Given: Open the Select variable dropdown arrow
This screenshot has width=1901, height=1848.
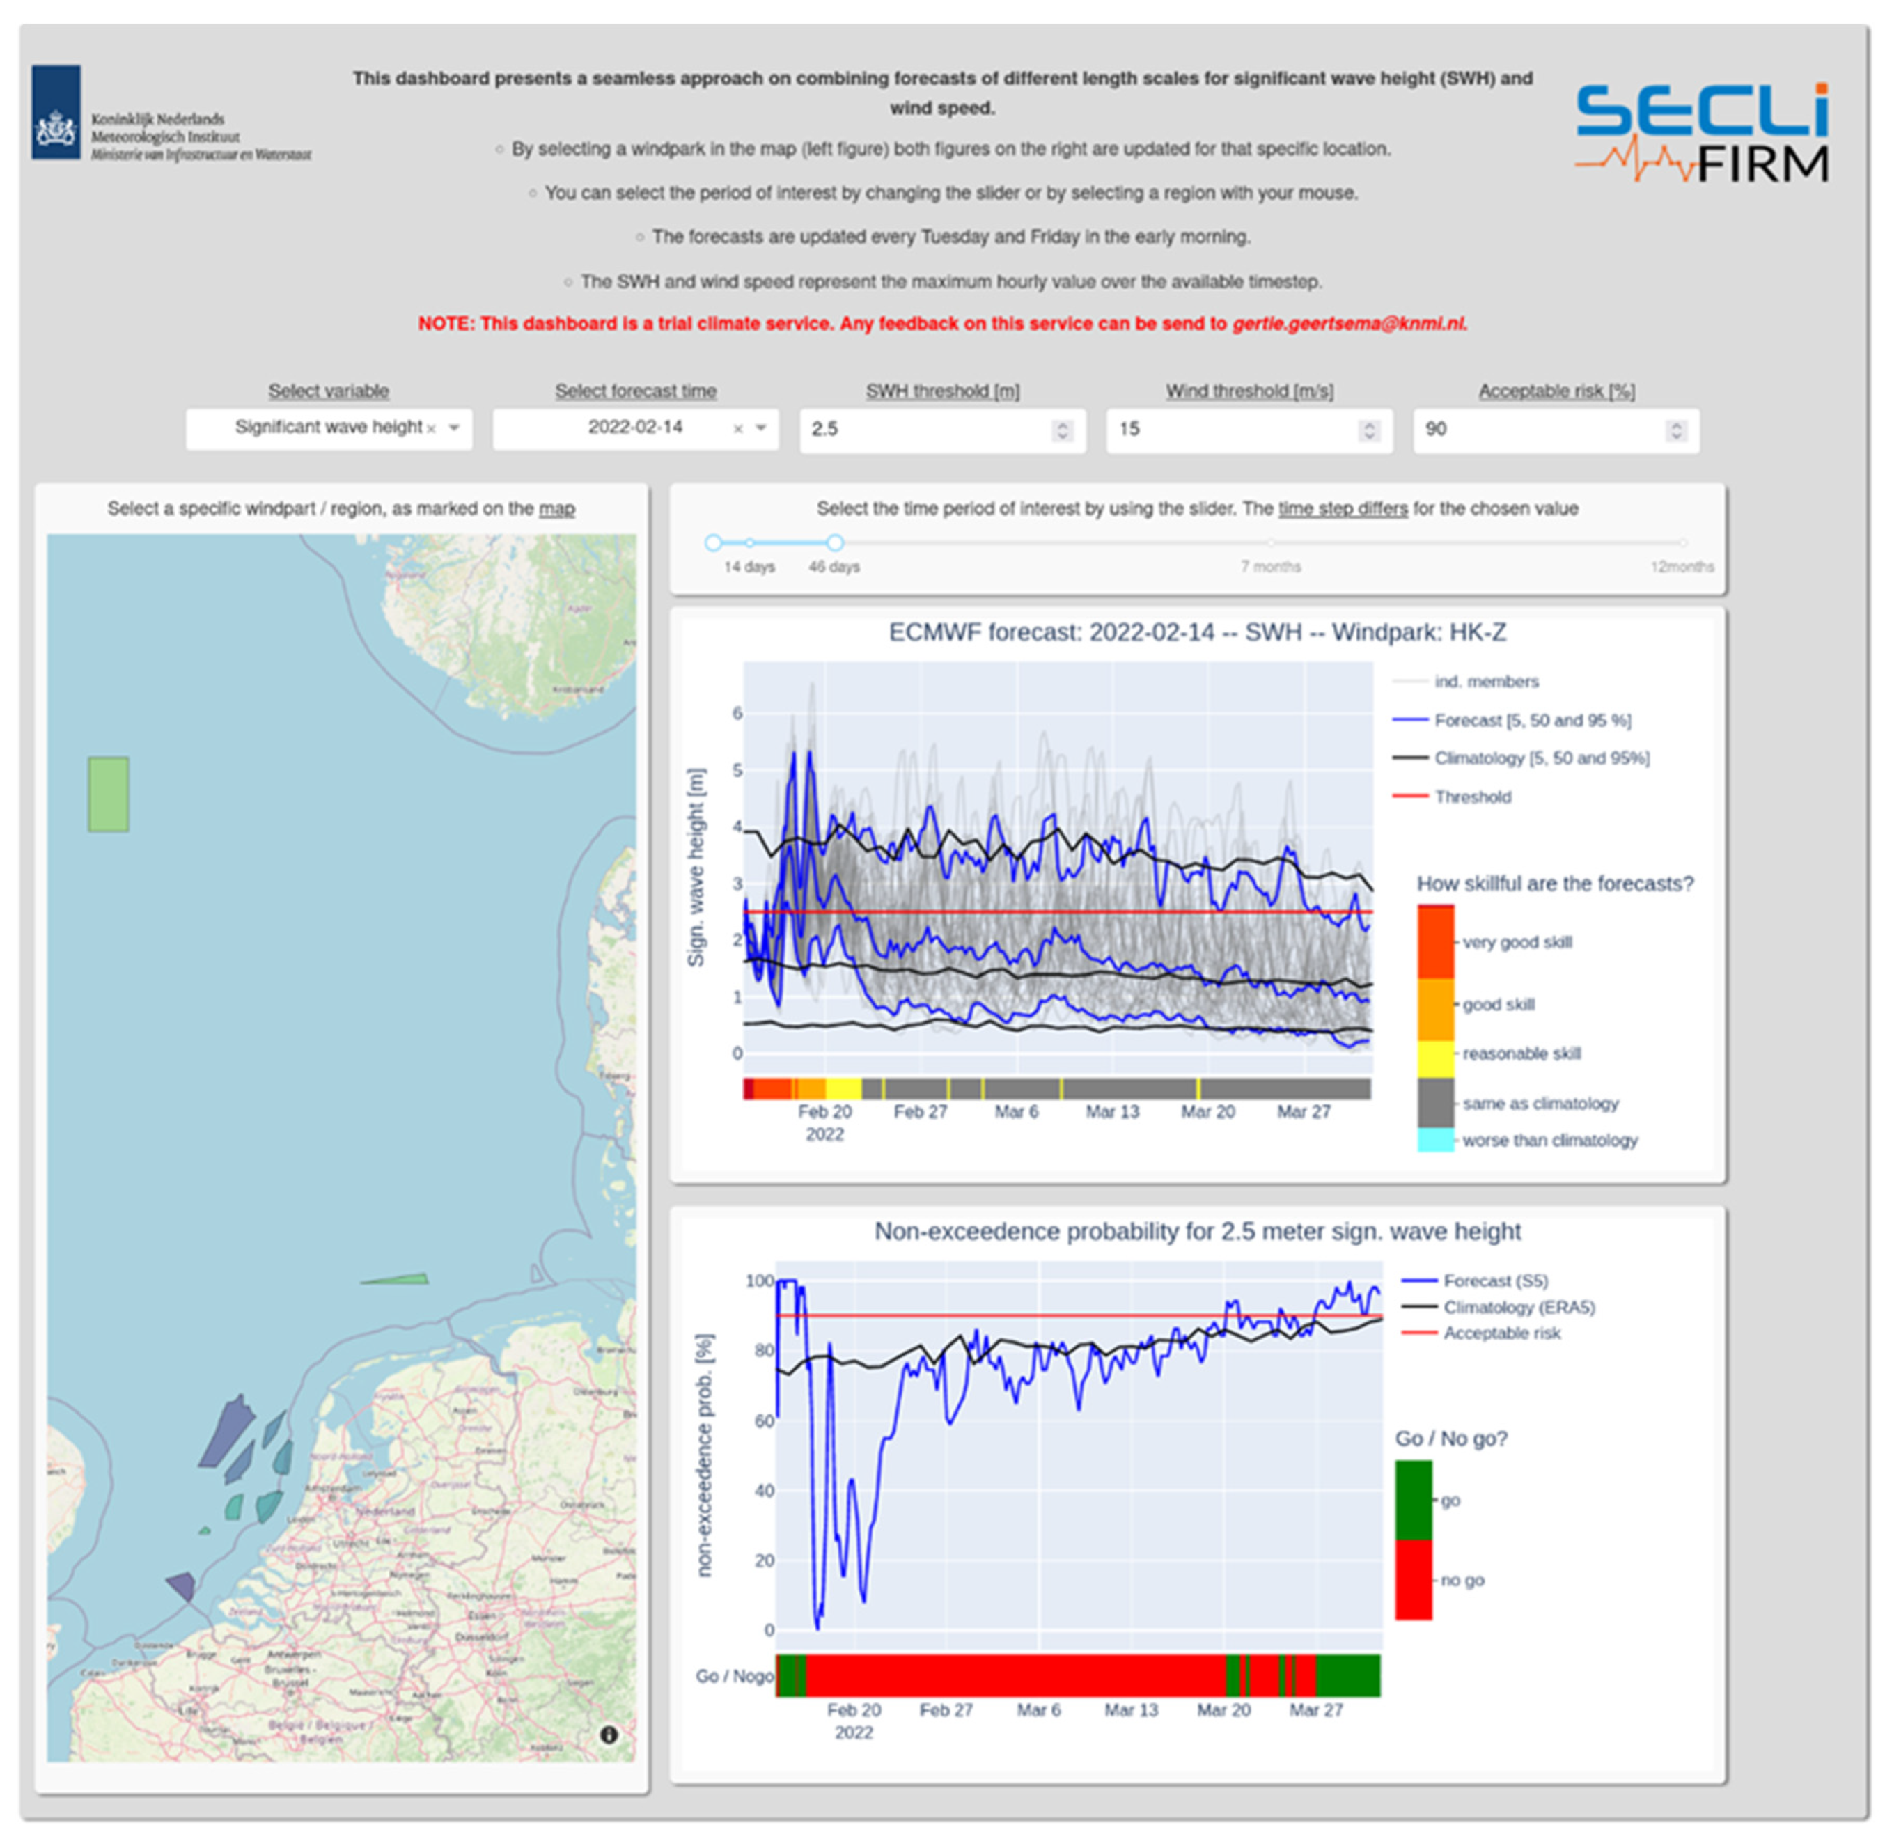Looking at the screenshot, I should 454,428.
